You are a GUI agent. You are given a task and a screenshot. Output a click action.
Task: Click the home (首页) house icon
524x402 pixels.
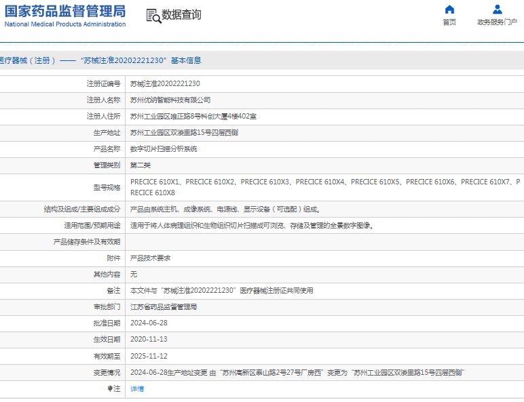tap(449, 9)
